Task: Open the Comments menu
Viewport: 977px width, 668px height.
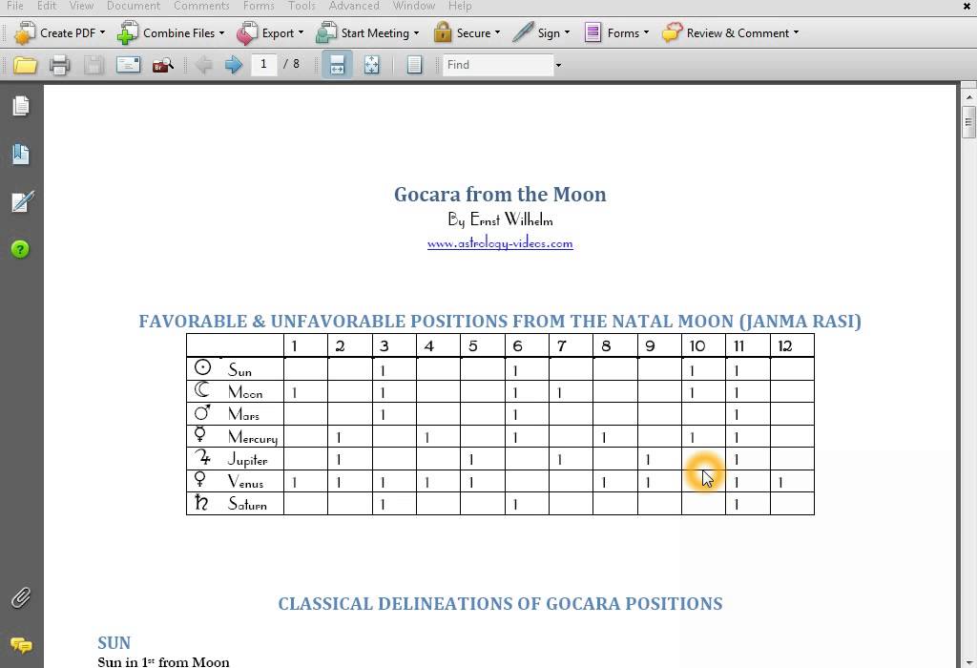Action: click(x=201, y=6)
